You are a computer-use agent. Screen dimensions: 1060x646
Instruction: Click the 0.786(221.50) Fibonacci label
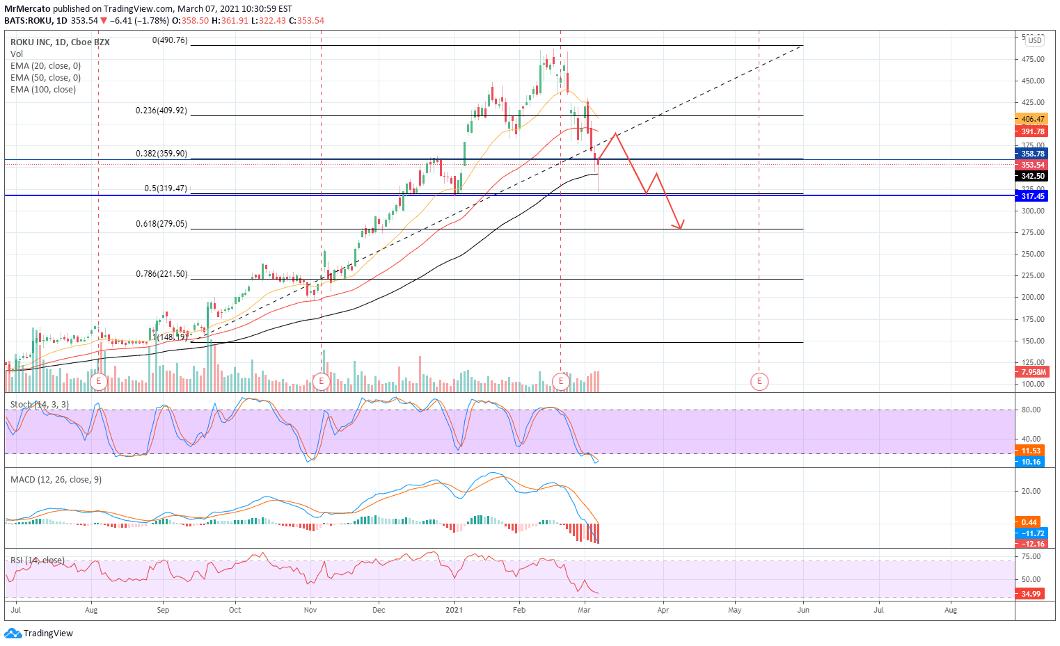[x=161, y=275]
